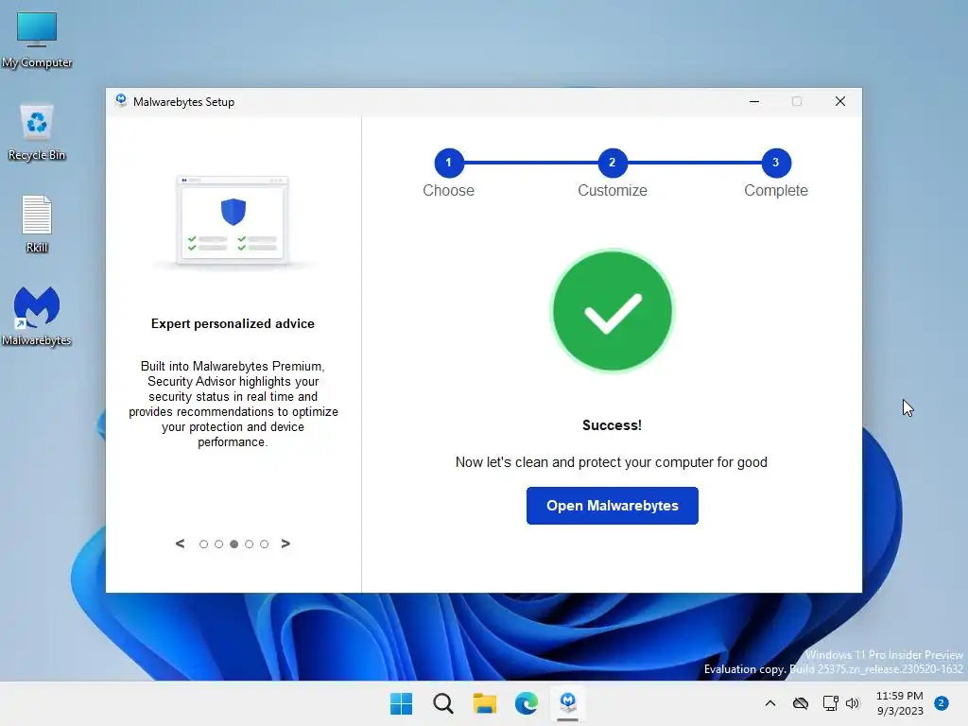Select the third carousel dot

point(234,544)
